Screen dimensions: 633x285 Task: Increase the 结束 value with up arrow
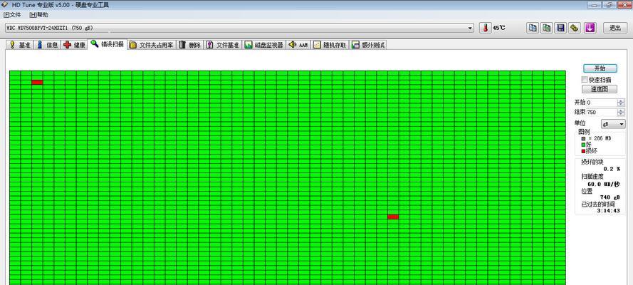[621, 110]
